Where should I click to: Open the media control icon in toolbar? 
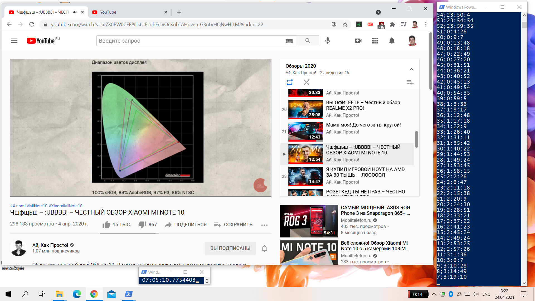(x=403, y=25)
